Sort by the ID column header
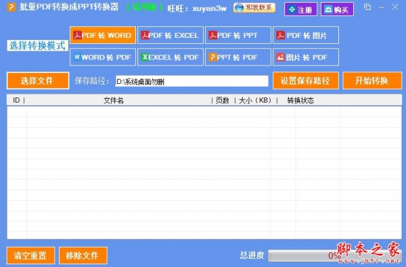 (x=16, y=100)
